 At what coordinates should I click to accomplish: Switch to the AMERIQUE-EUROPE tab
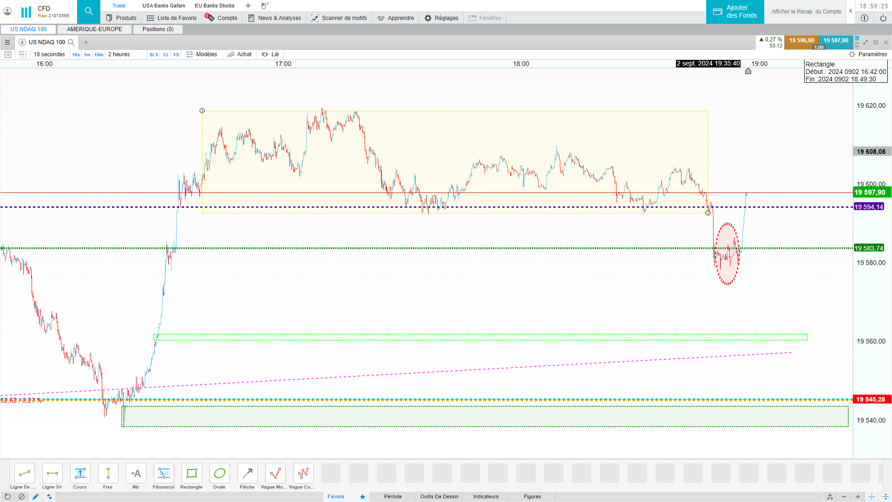[x=94, y=29]
